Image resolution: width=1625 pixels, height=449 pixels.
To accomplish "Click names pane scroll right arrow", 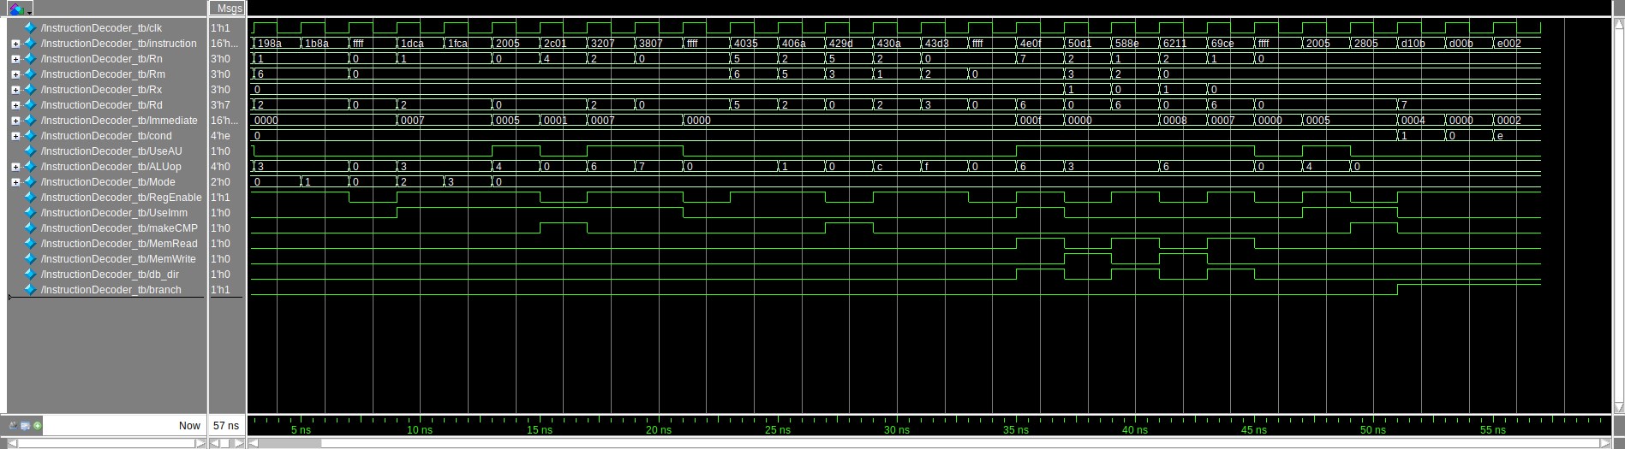I will point(200,443).
